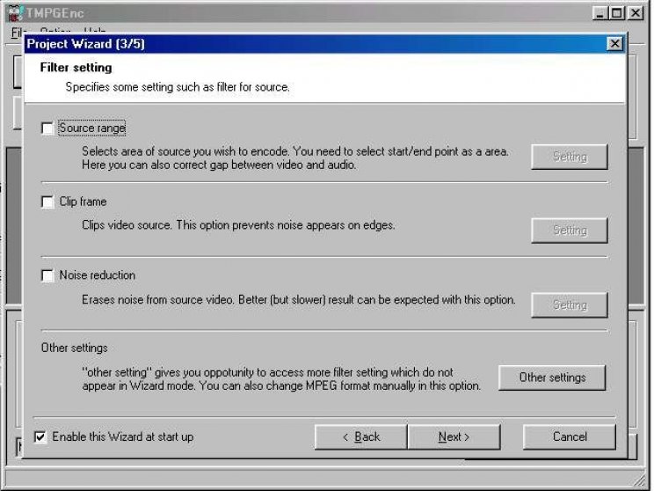Cancel the Project Wizard

pyautogui.click(x=570, y=437)
